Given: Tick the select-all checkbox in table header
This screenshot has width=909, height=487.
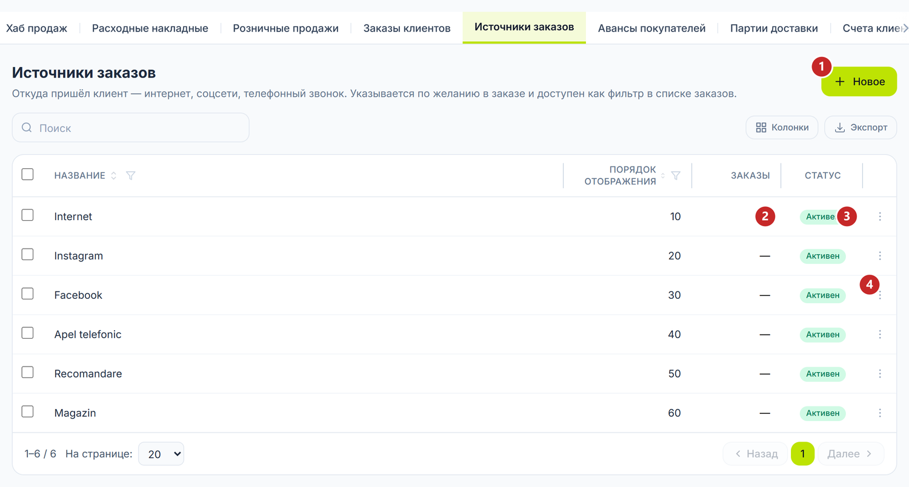Looking at the screenshot, I should (x=27, y=174).
